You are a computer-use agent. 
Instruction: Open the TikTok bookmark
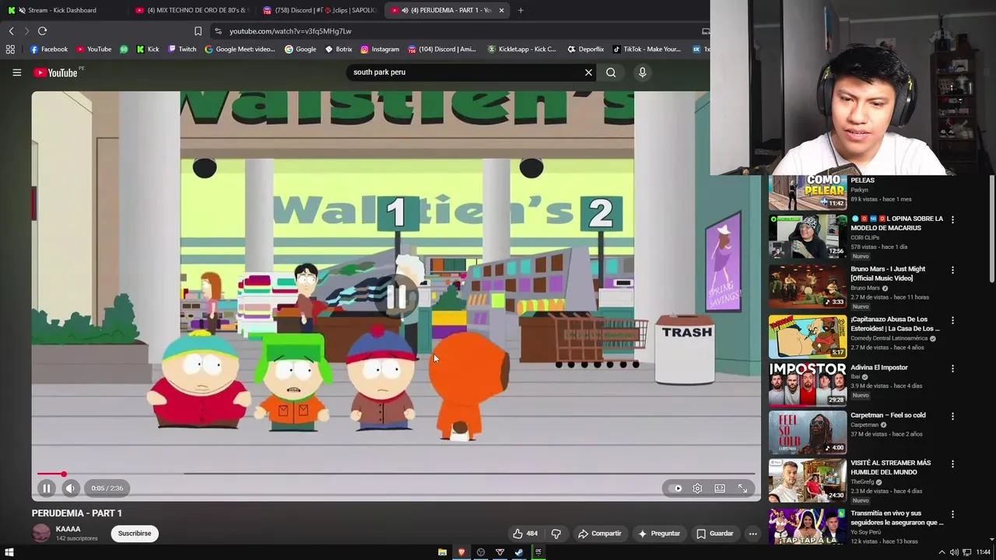coord(647,49)
